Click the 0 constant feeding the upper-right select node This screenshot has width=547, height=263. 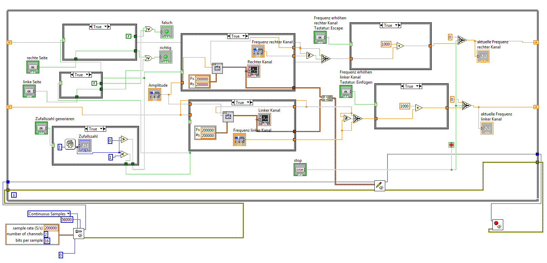[450, 37]
